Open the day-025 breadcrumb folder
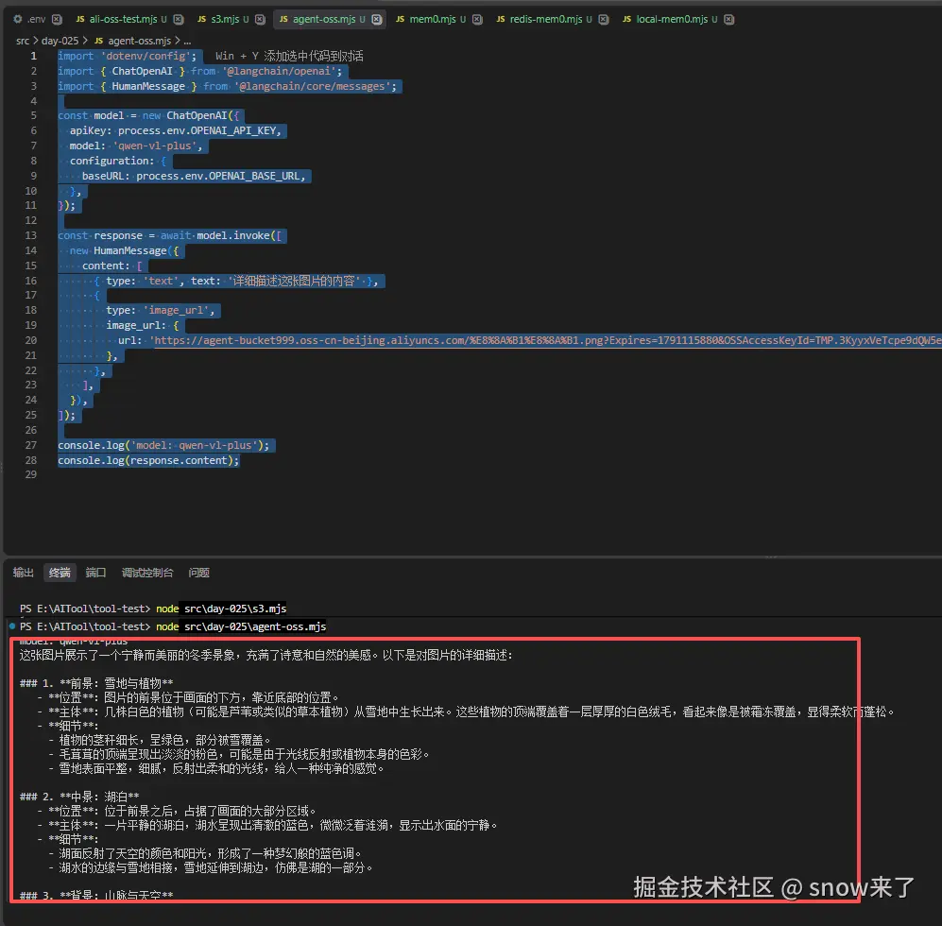942x926 pixels. pos(60,41)
